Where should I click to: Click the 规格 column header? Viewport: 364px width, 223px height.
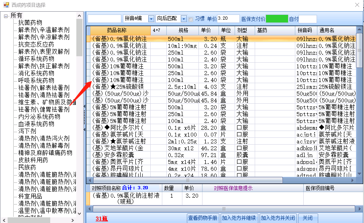coord(182,31)
